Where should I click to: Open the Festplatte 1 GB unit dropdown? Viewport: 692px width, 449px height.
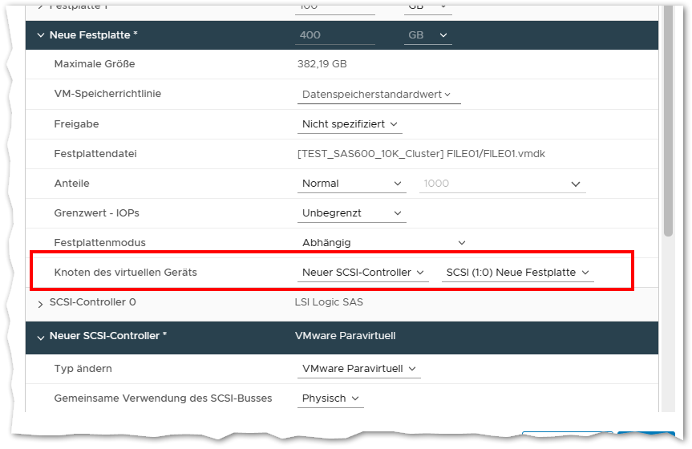(427, 6)
